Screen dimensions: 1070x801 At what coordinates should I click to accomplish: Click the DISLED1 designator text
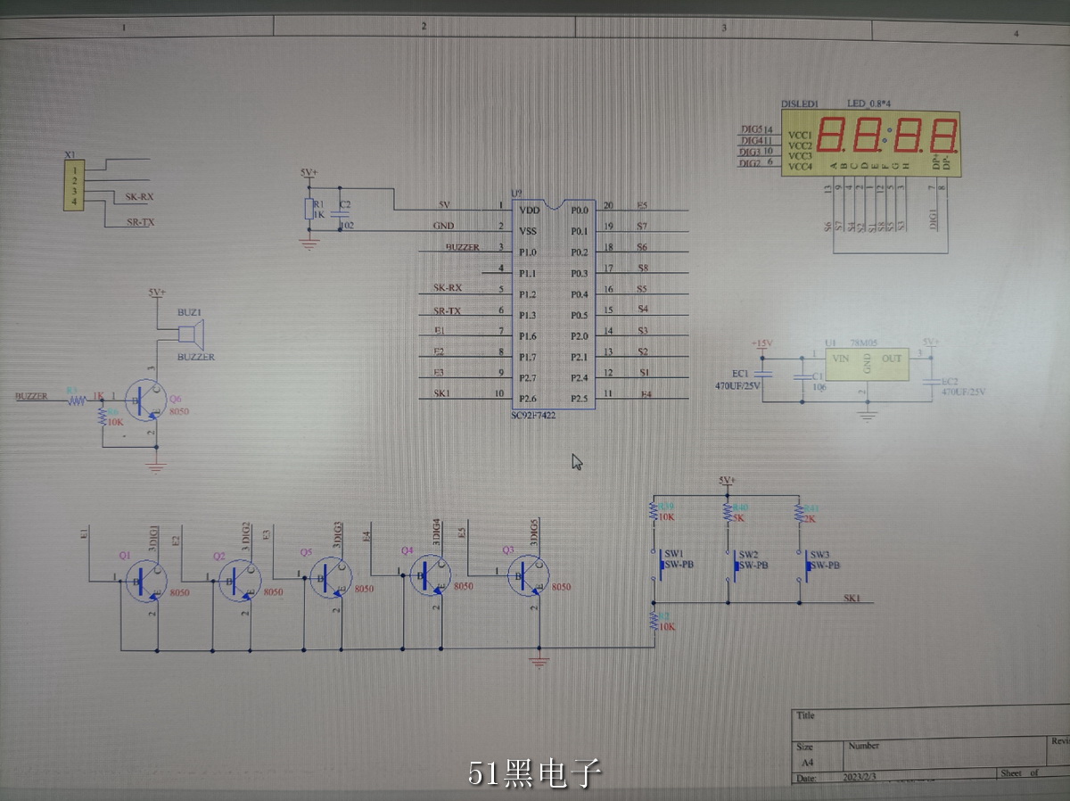click(x=800, y=103)
